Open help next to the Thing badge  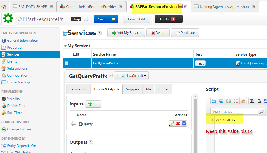[x=86, y=19]
